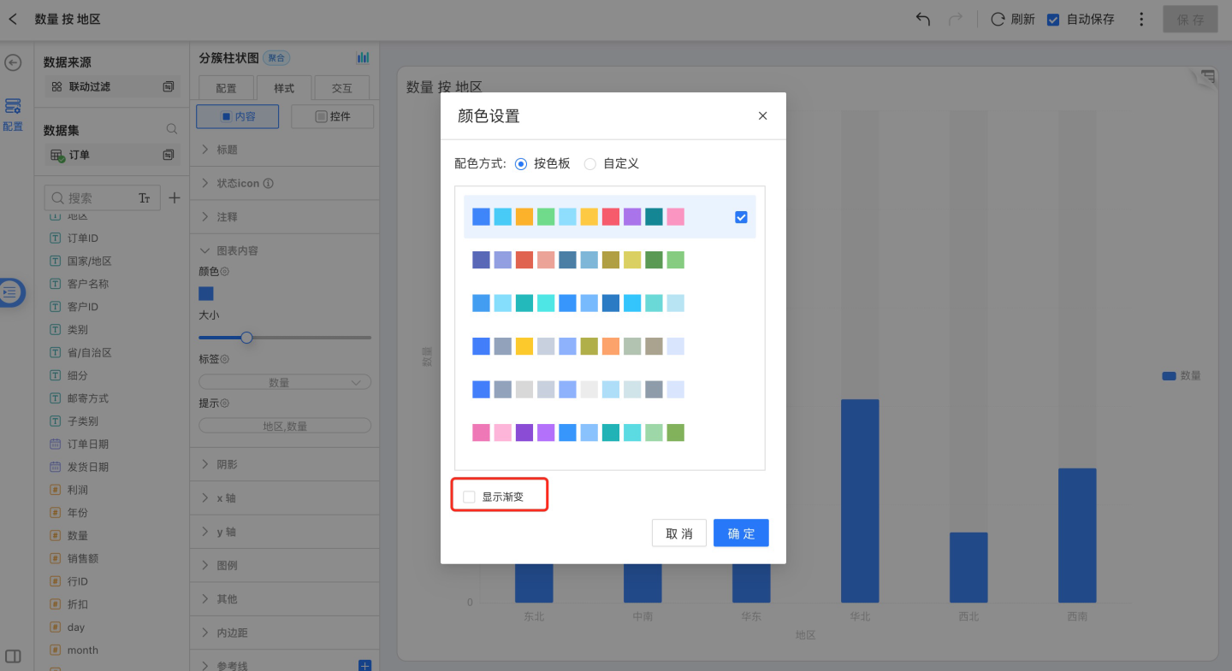Switch to the 配置 tab
The image size is (1232, 671).
226,88
